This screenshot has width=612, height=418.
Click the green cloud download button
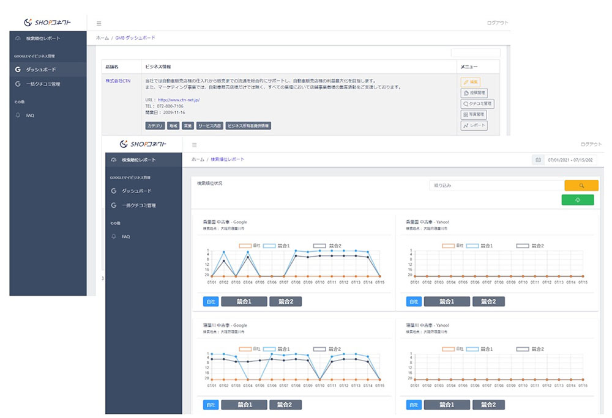[577, 200]
